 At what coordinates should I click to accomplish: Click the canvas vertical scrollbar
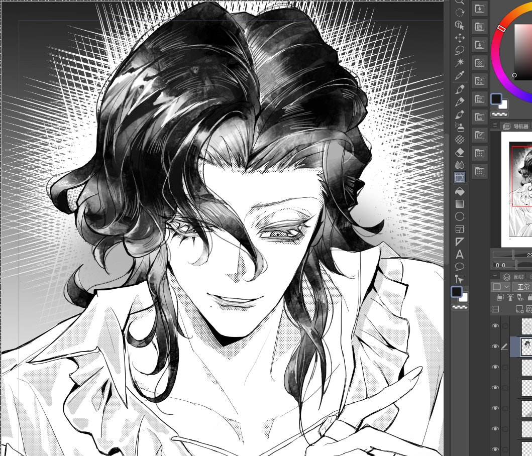tap(447, 198)
